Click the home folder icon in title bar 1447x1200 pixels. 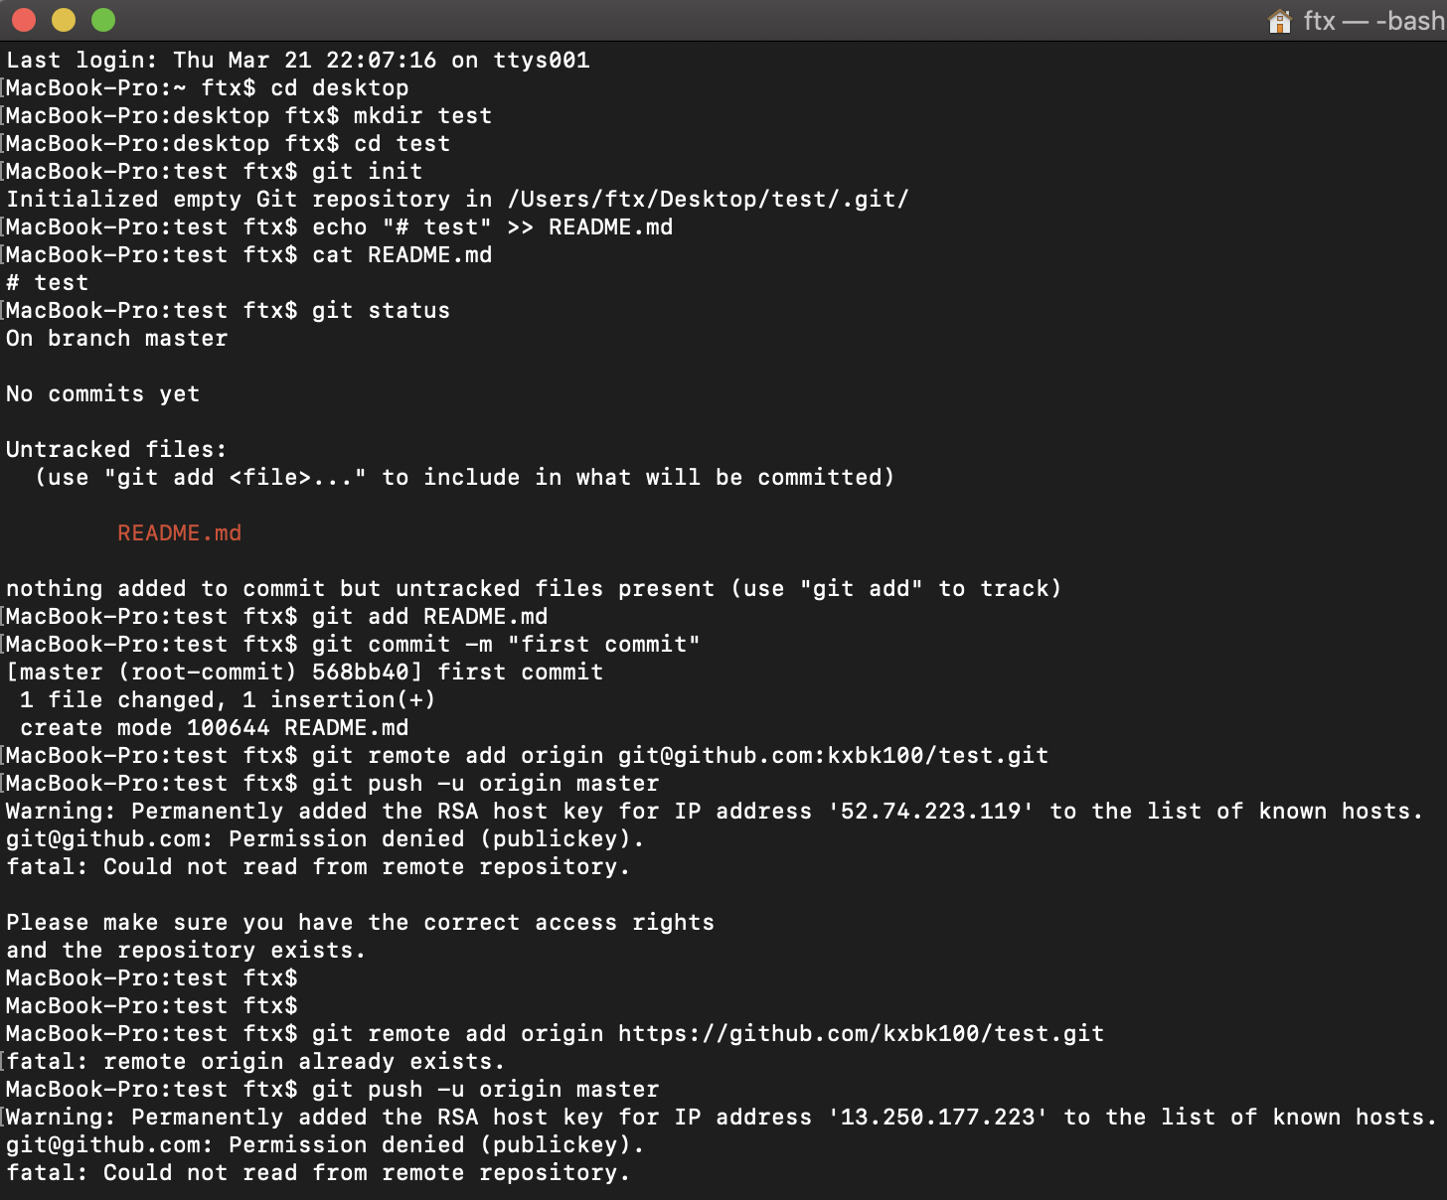click(x=1280, y=20)
